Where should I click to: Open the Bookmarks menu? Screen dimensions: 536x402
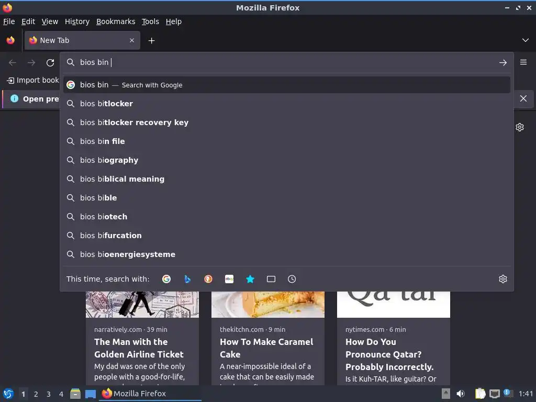(116, 21)
